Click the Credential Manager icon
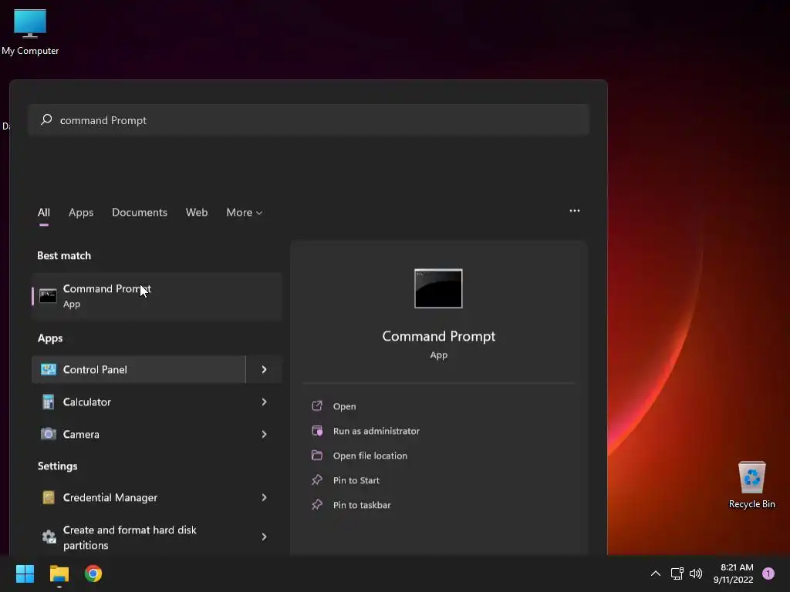This screenshot has width=790, height=592. click(x=49, y=497)
